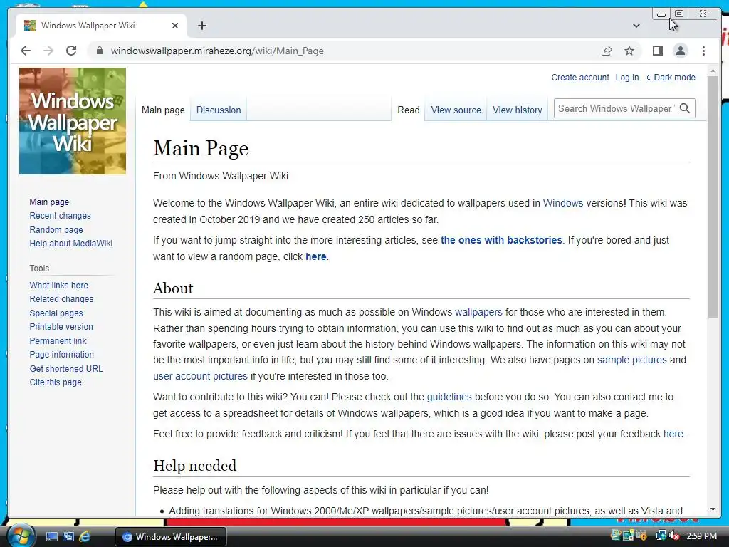Viewport: 729px width, 547px height.
Task: Click the Windows Wallpaper Wiki logo
Action: pos(73,121)
